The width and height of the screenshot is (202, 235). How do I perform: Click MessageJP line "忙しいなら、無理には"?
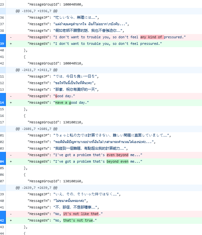coord(63,18)
